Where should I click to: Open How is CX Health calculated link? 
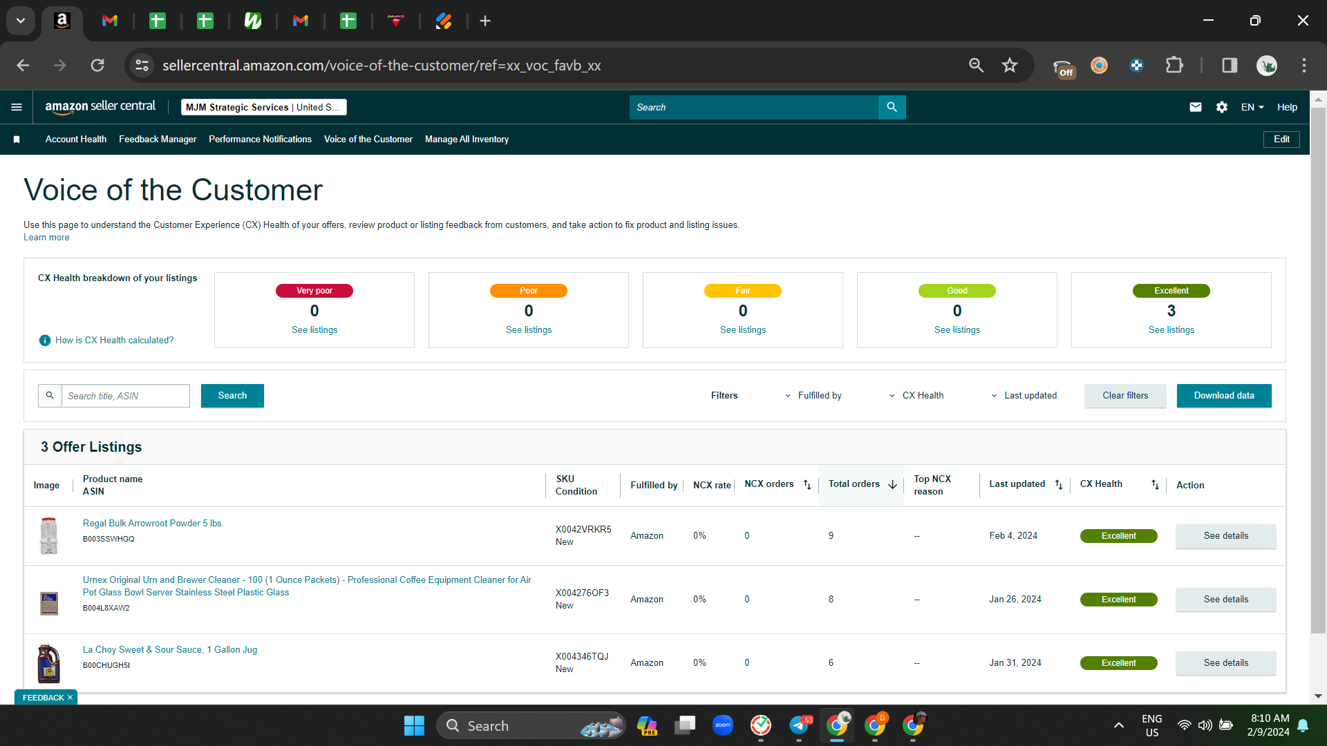pos(114,341)
